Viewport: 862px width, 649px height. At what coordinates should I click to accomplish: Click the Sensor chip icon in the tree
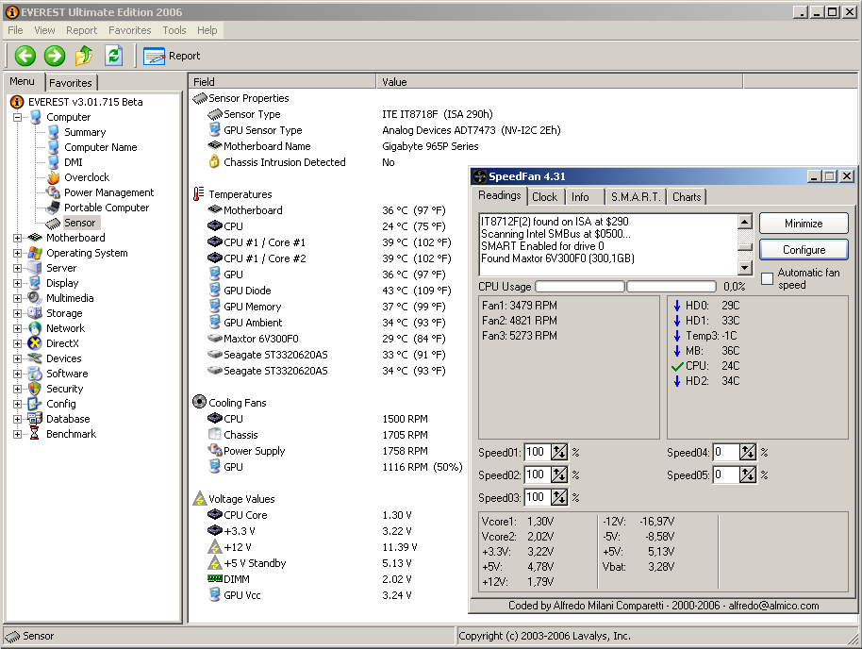(x=54, y=223)
